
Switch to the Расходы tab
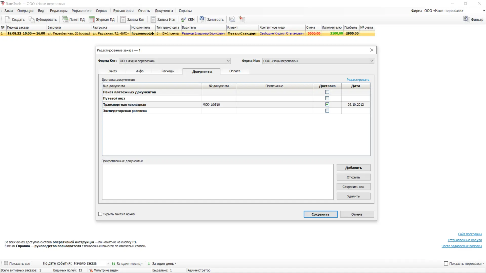pos(168,71)
